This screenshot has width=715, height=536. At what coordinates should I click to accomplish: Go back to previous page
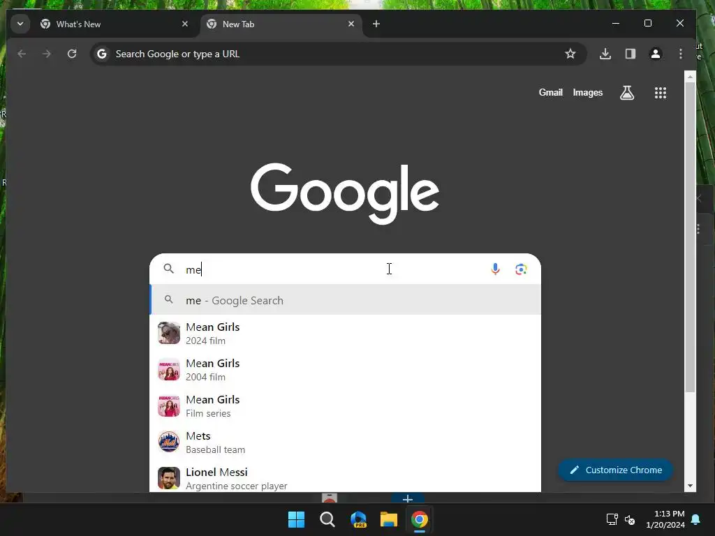(22, 54)
